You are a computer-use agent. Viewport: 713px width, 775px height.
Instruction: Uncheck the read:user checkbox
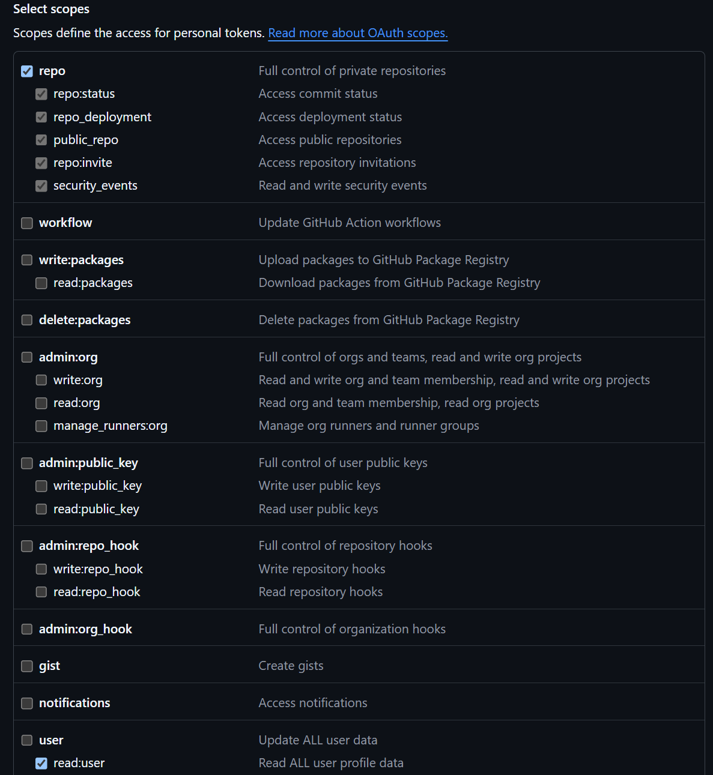41,763
